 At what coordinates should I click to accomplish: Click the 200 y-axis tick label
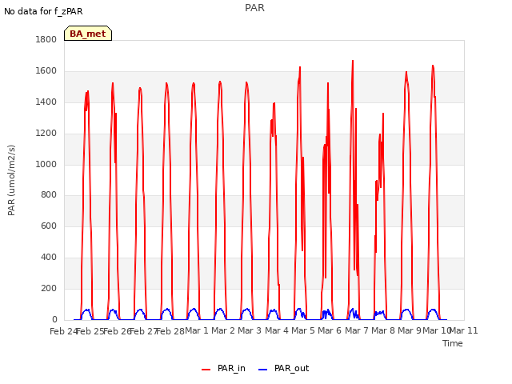49,288
